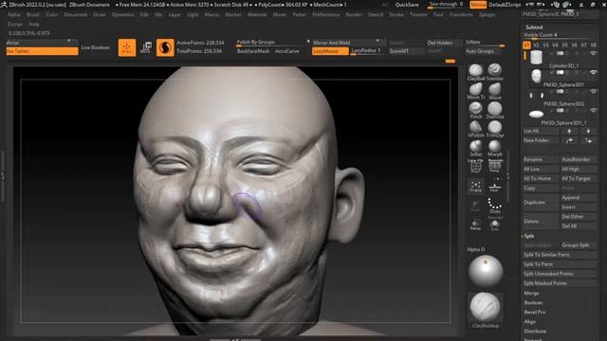This screenshot has height=341, width=607.
Task: Select the TrimDynamic brush
Action: pyautogui.click(x=494, y=129)
